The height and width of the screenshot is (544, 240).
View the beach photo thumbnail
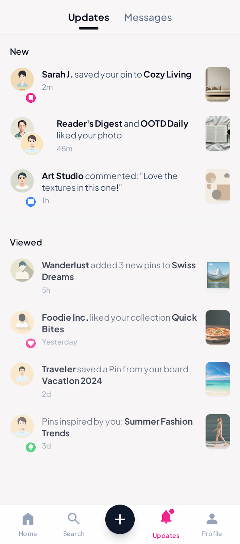coord(218,379)
